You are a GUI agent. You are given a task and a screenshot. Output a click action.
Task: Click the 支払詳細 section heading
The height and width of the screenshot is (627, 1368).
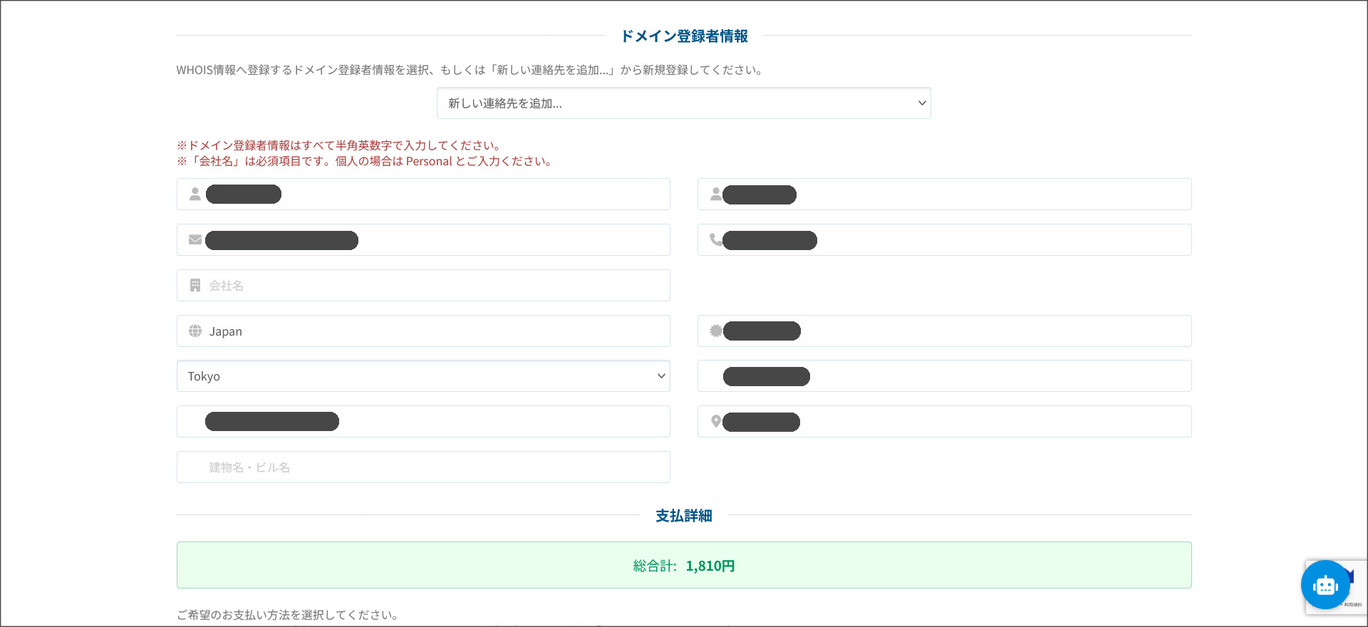click(683, 515)
